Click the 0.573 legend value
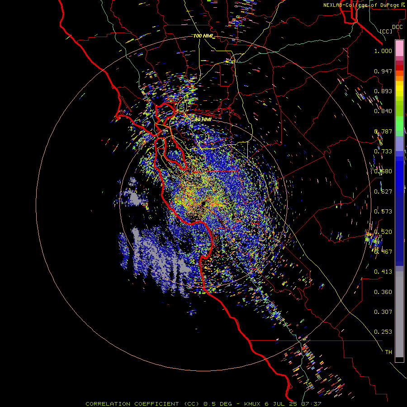This screenshot has height=407, width=407. pyautogui.click(x=383, y=212)
